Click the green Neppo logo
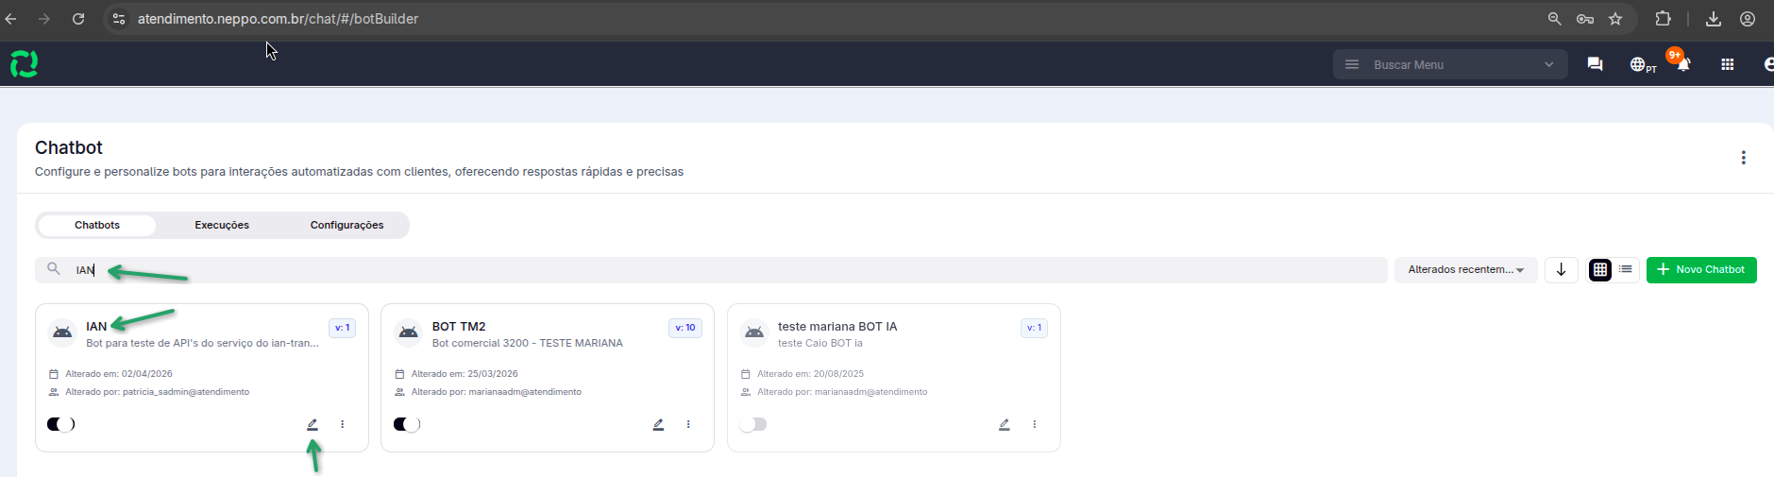The image size is (1774, 477). click(x=24, y=64)
